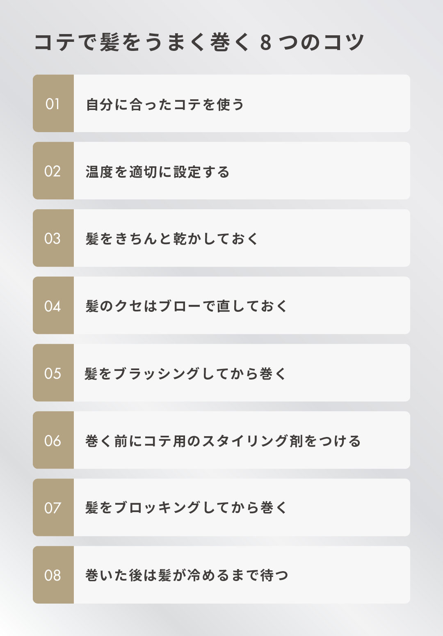Click the word ブロー in tip 04
The width and height of the screenshot is (443, 636).
(180, 306)
